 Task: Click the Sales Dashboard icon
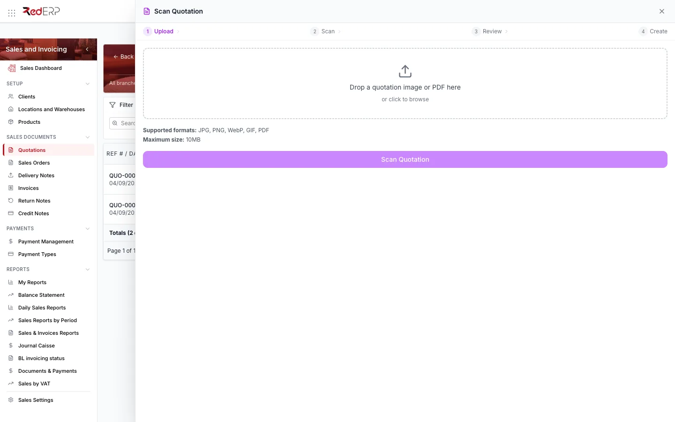12,68
